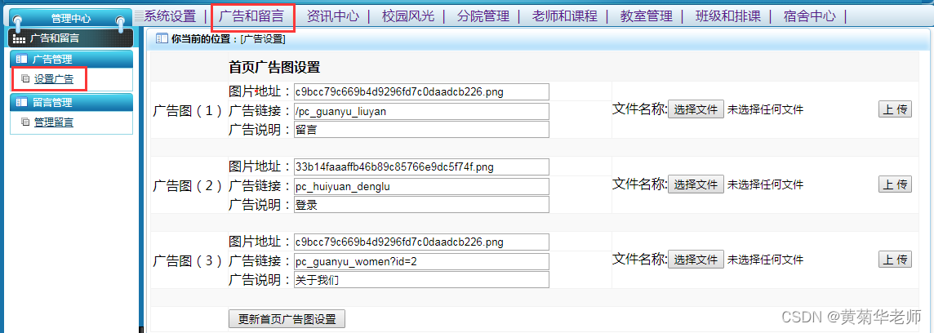Open the 资讯中心 tab
Screen dimensions: 934x333
(333, 16)
